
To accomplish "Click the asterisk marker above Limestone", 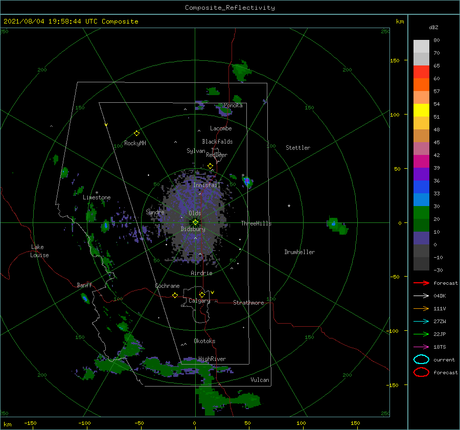I will 97,193.
